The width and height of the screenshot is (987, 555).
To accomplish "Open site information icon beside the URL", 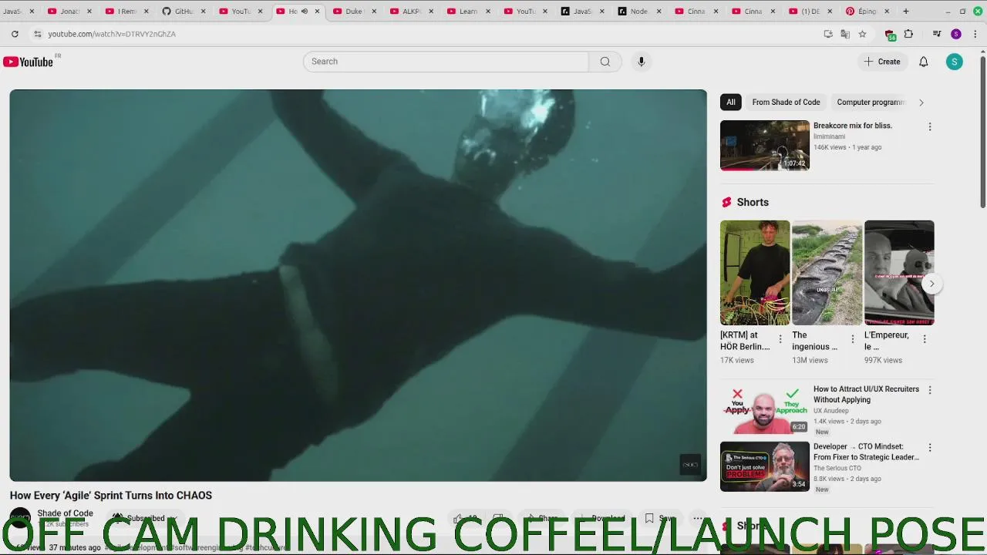I will tap(37, 34).
